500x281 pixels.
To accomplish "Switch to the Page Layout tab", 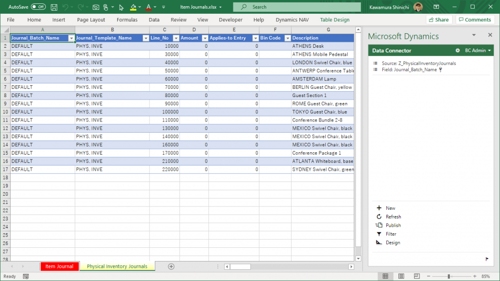I will pyautogui.click(x=91, y=20).
